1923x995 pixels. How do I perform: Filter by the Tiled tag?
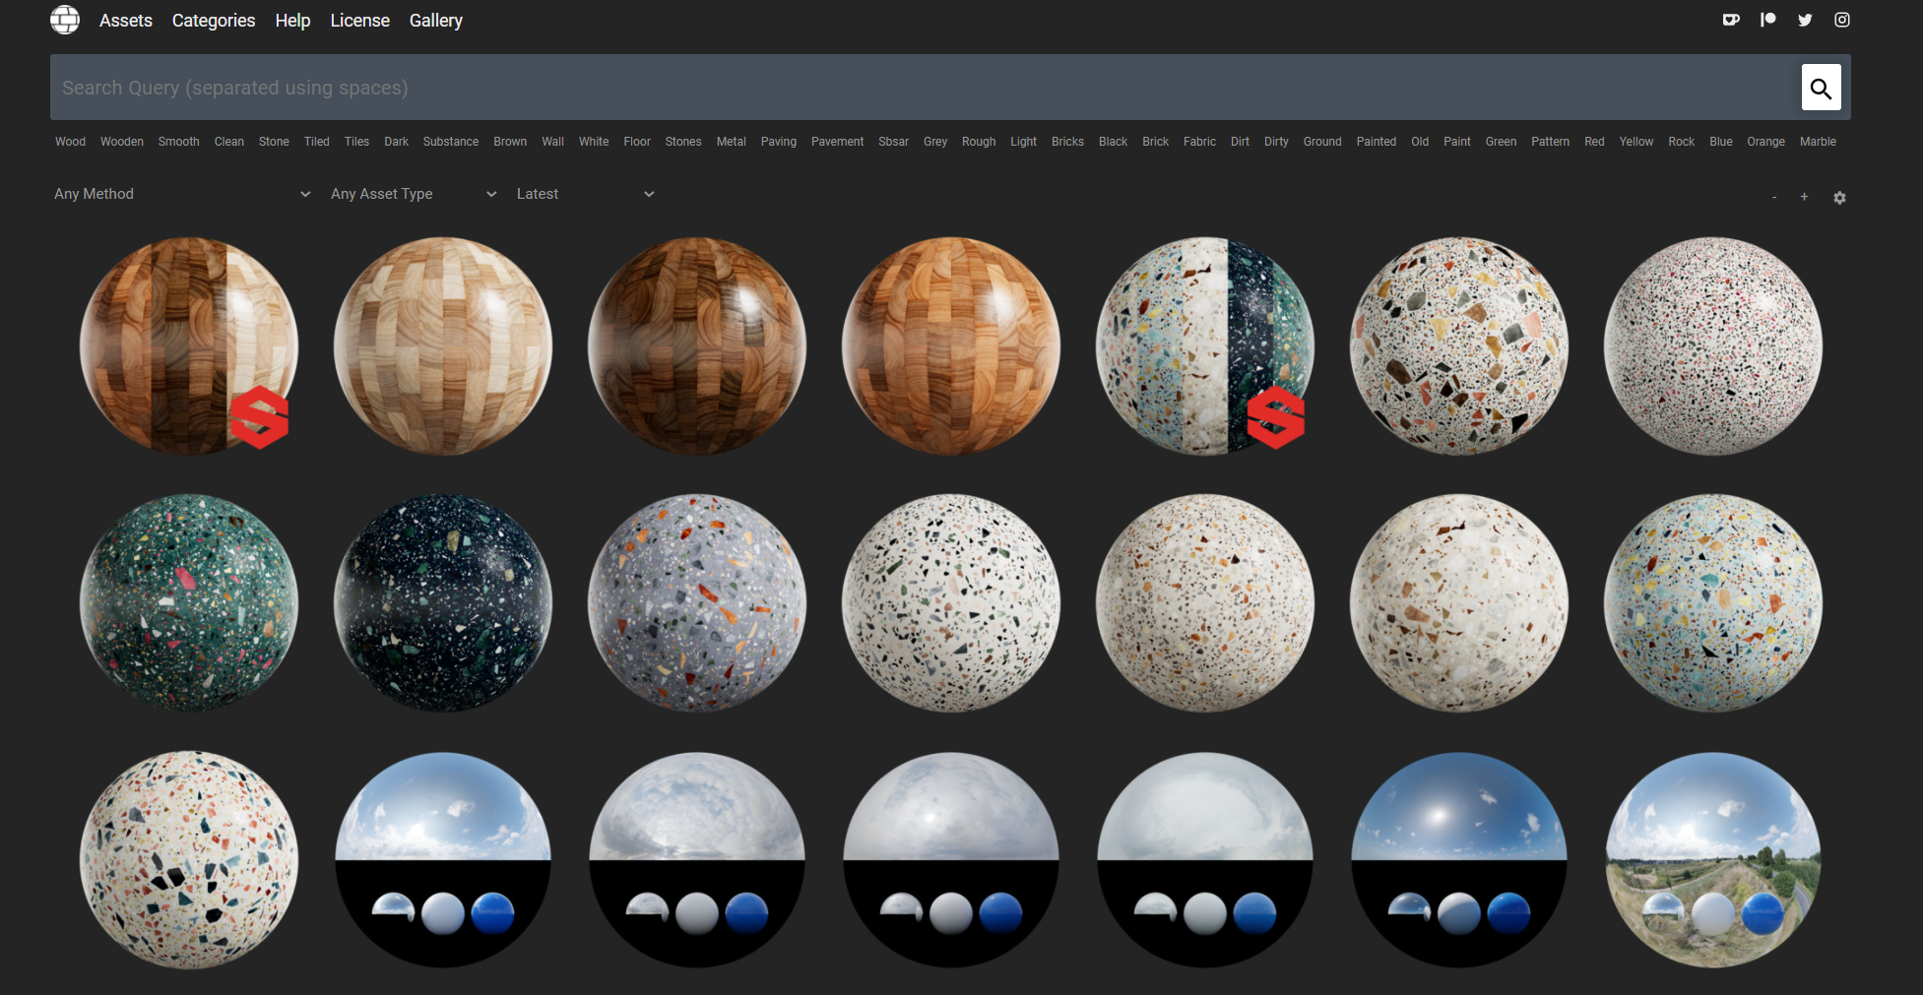coord(317,142)
